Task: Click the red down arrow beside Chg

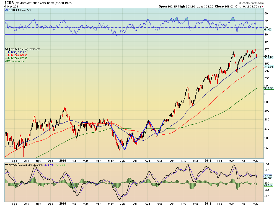Action: click(x=262, y=7)
